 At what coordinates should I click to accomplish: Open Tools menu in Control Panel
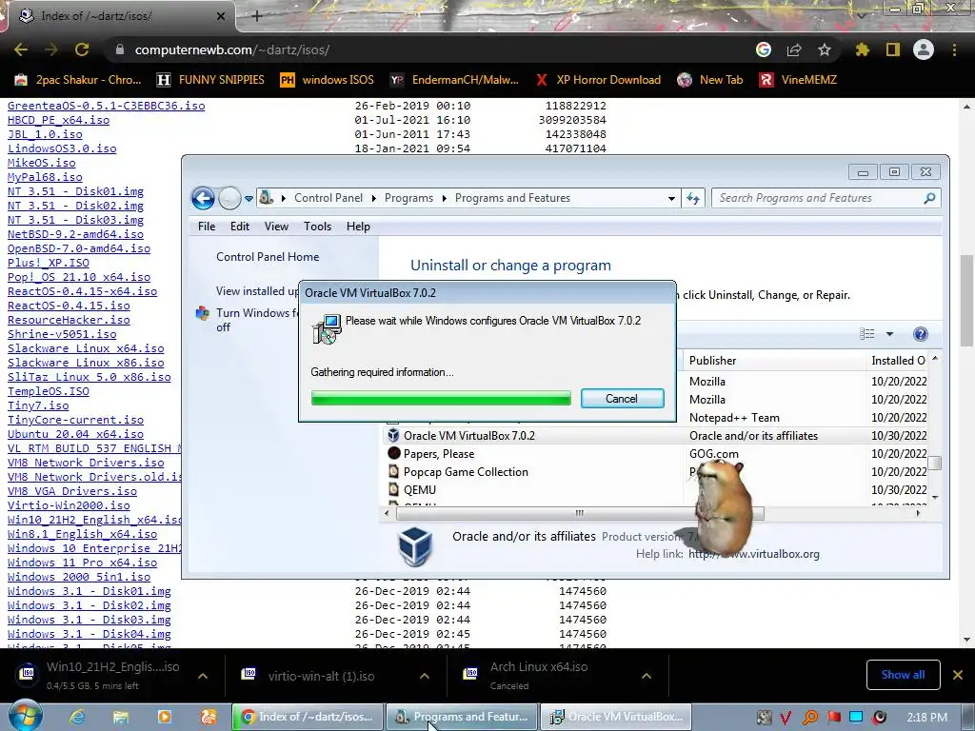click(317, 227)
